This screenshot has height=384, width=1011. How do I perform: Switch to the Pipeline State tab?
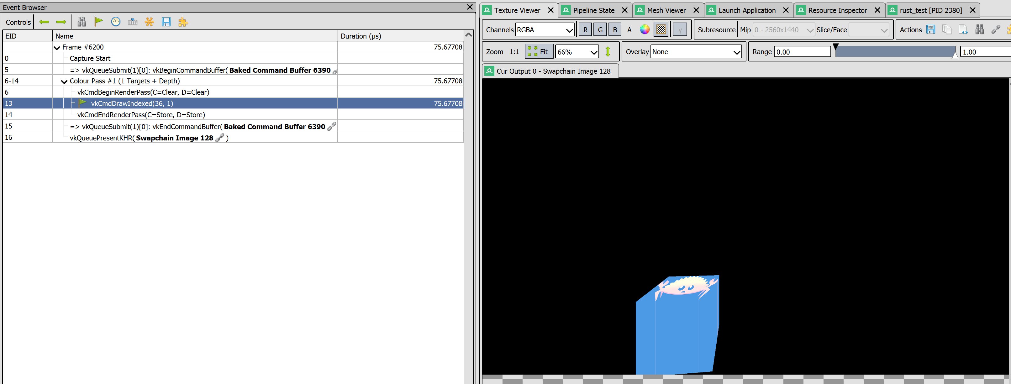(593, 11)
